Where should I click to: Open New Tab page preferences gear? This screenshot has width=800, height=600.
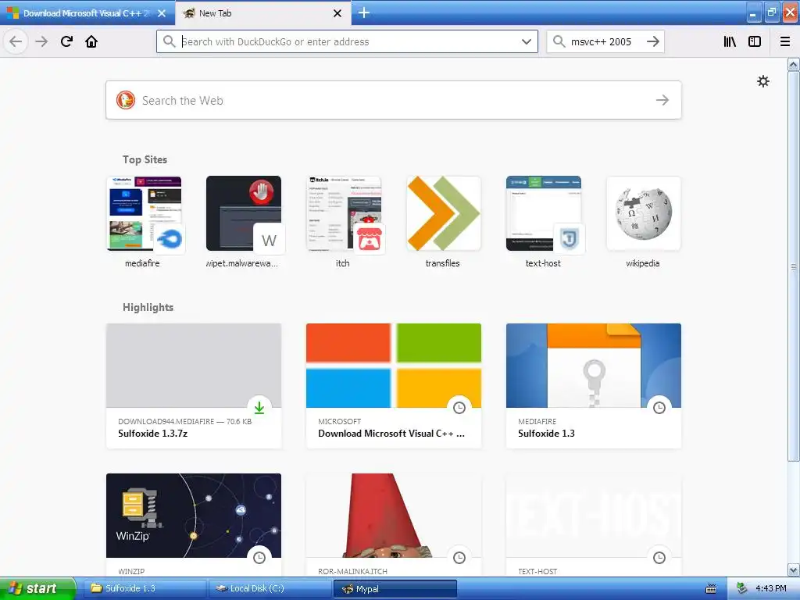pyautogui.click(x=762, y=81)
